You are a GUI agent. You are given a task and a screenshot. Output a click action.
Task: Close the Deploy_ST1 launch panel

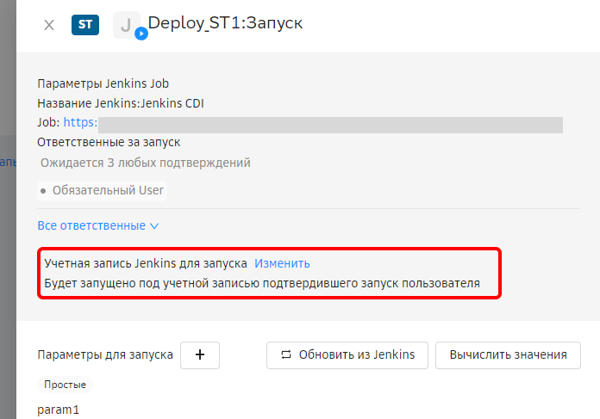point(49,25)
